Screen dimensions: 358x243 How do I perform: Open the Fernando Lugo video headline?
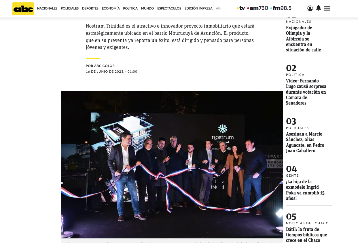pyautogui.click(x=306, y=92)
